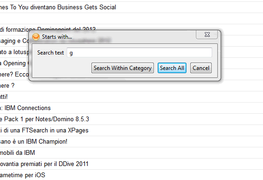Click the Lotus Notes icon in dialog title
263x180 pixels.
click(36, 37)
